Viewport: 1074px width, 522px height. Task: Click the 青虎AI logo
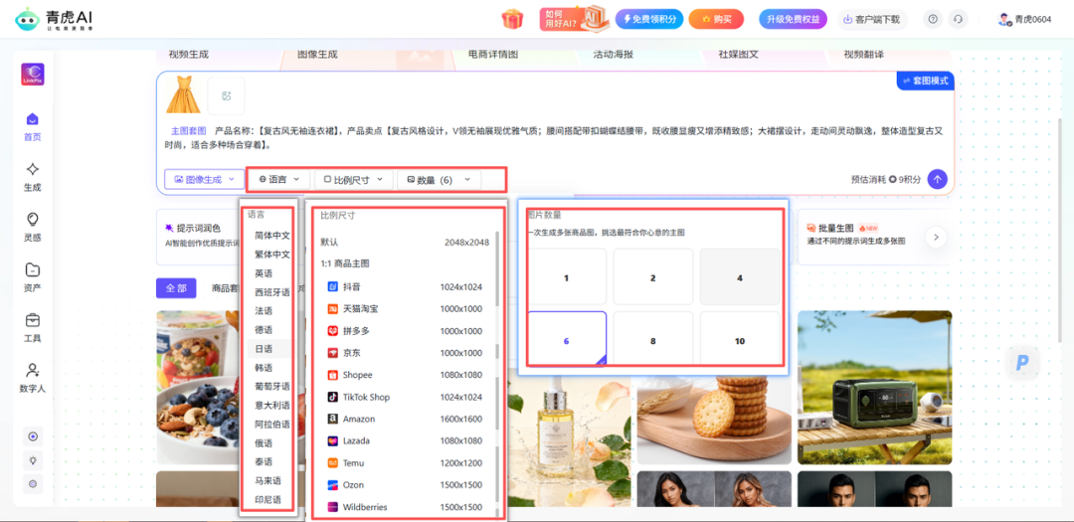(54, 20)
